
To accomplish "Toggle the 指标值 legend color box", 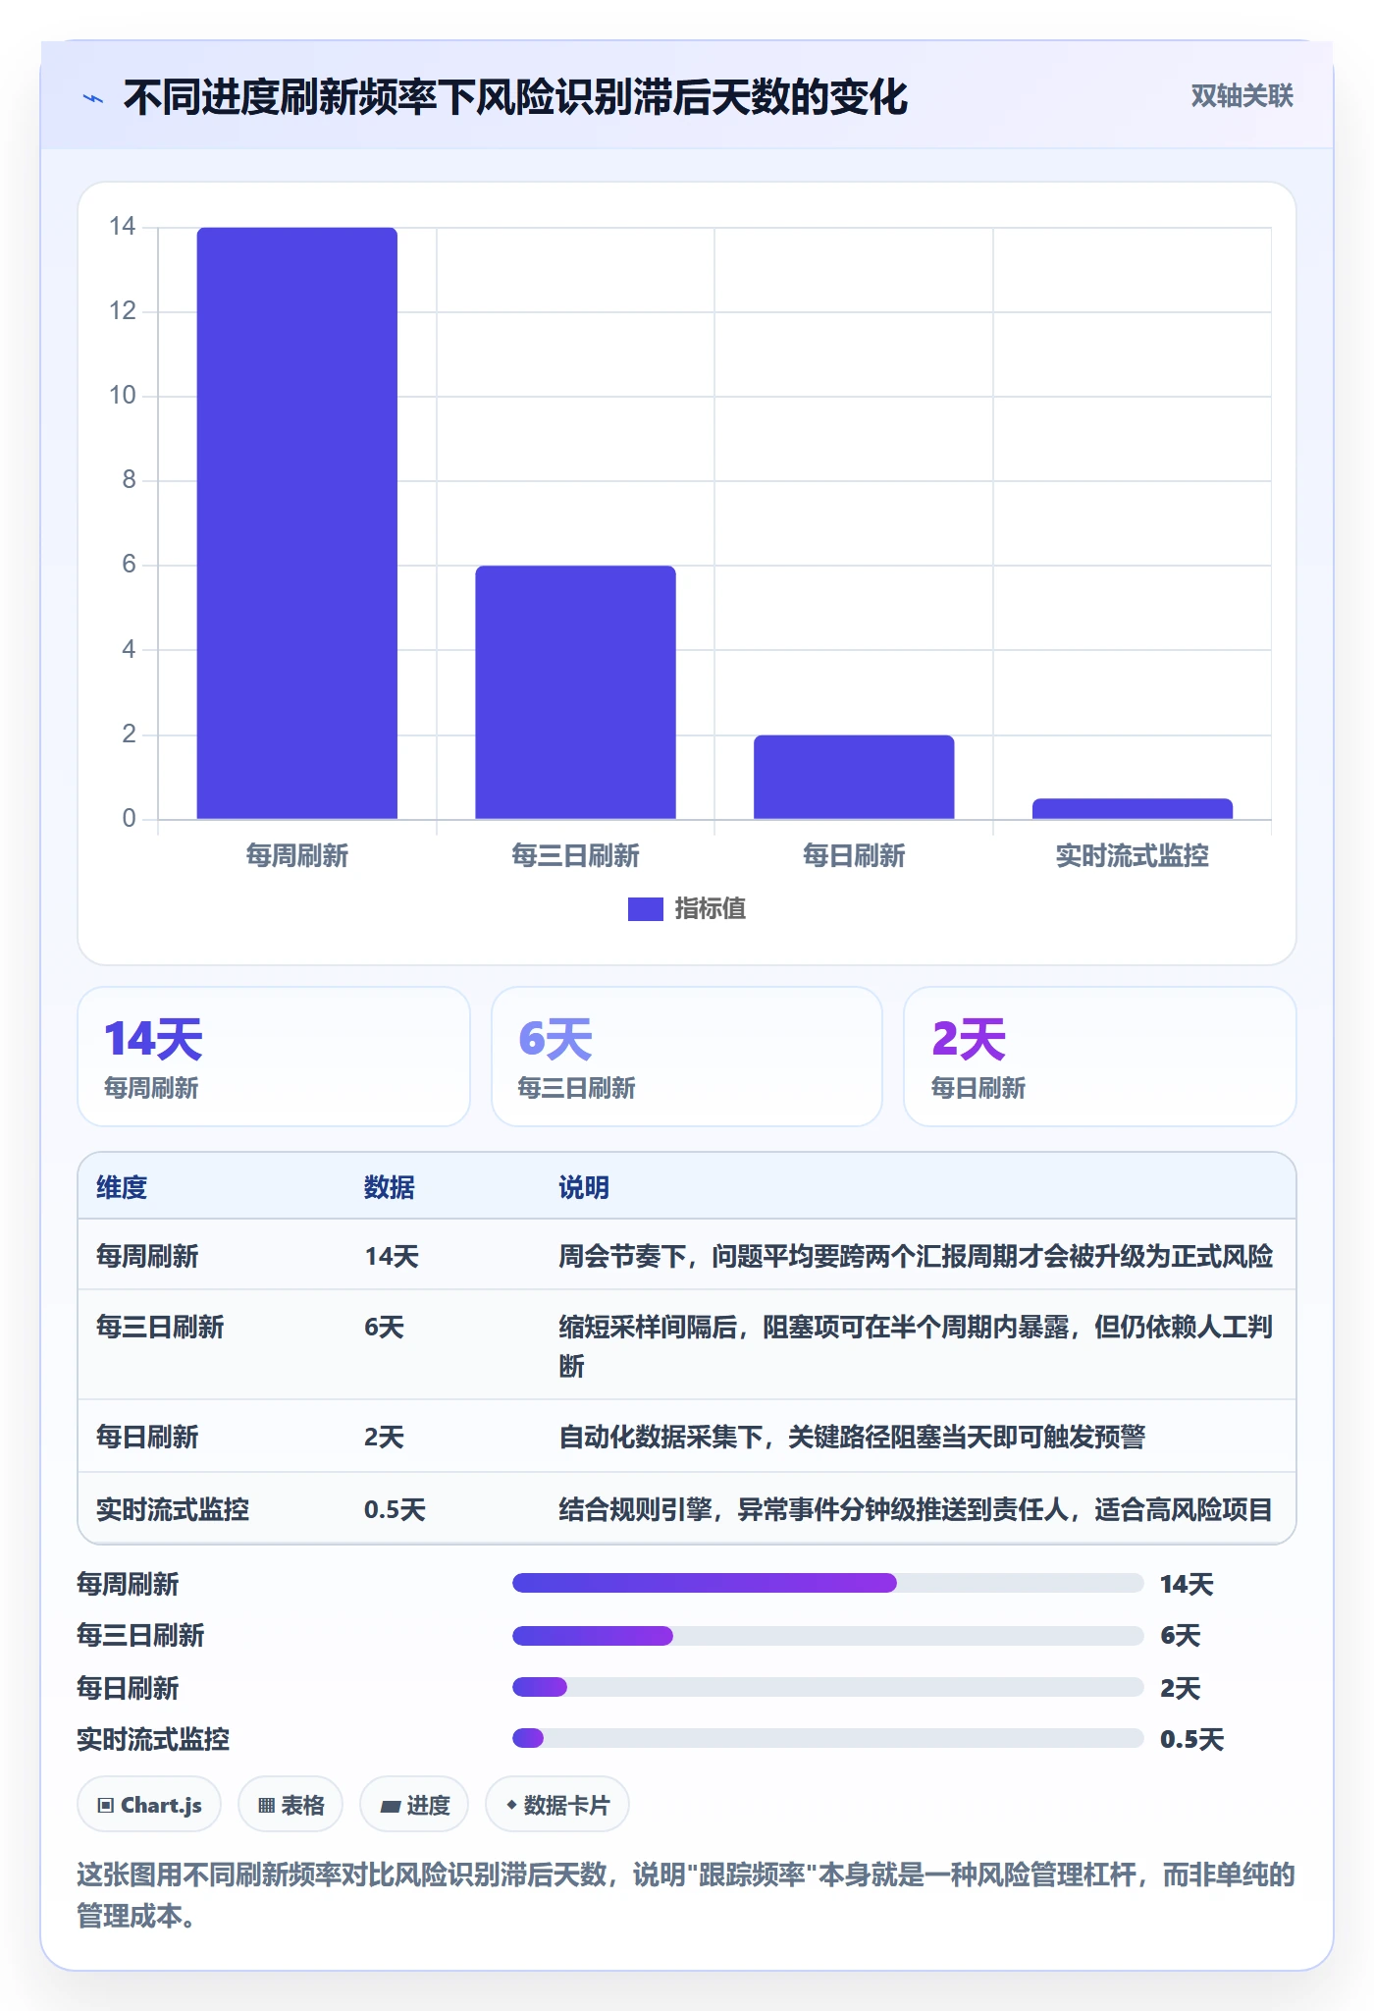I will 645,909.
